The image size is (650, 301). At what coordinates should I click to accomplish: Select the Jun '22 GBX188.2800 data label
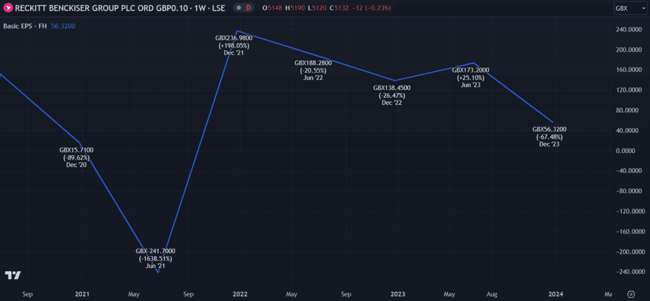[x=313, y=70]
